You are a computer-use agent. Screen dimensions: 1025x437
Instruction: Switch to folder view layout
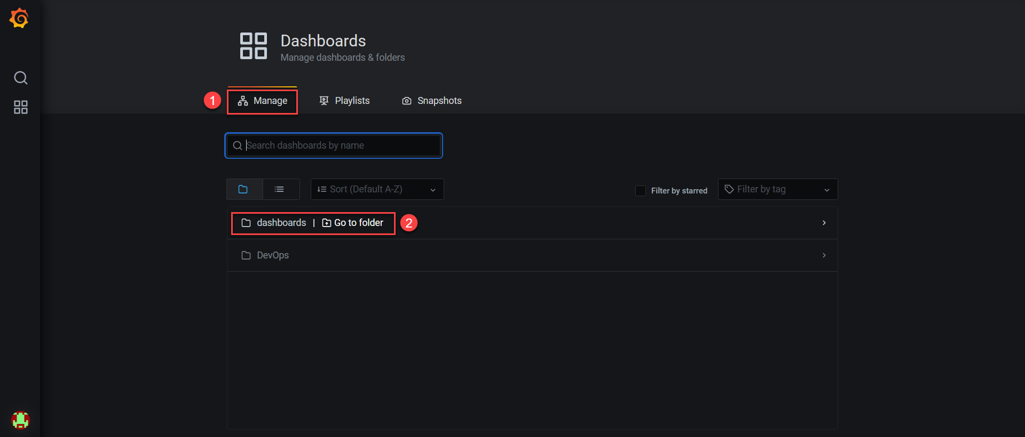(x=243, y=189)
